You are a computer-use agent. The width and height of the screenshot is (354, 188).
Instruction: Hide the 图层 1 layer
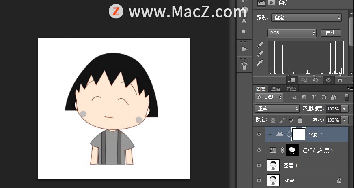[259, 165]
